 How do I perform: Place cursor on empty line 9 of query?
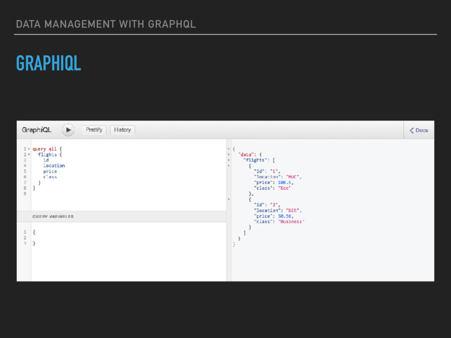[x=128, y=194]
